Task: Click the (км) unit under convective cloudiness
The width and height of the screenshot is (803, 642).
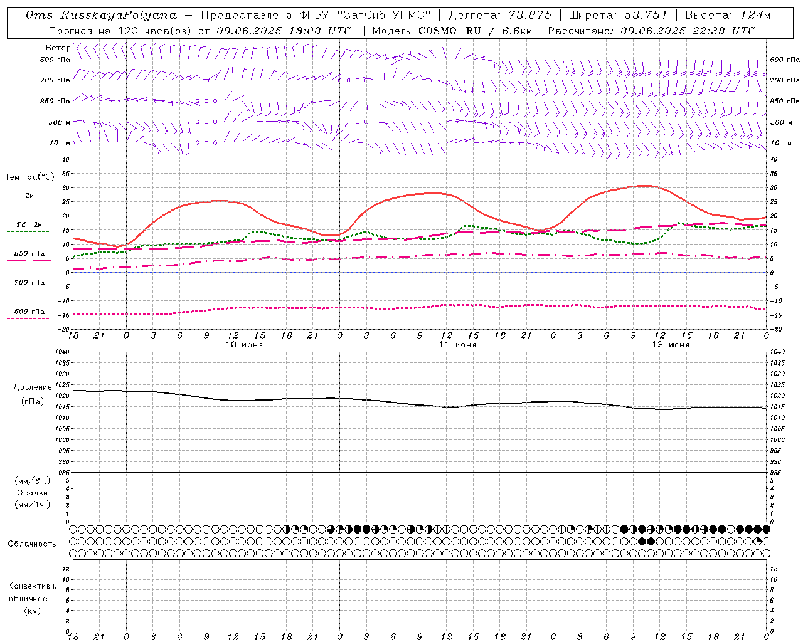Action: pyautogui.click(x=32, y=611)
